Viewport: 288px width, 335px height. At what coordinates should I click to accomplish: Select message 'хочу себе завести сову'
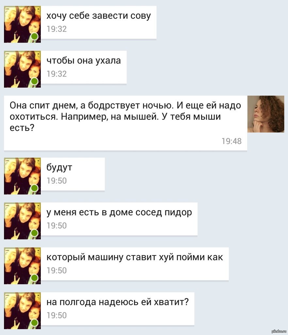(x=99, y=23)
